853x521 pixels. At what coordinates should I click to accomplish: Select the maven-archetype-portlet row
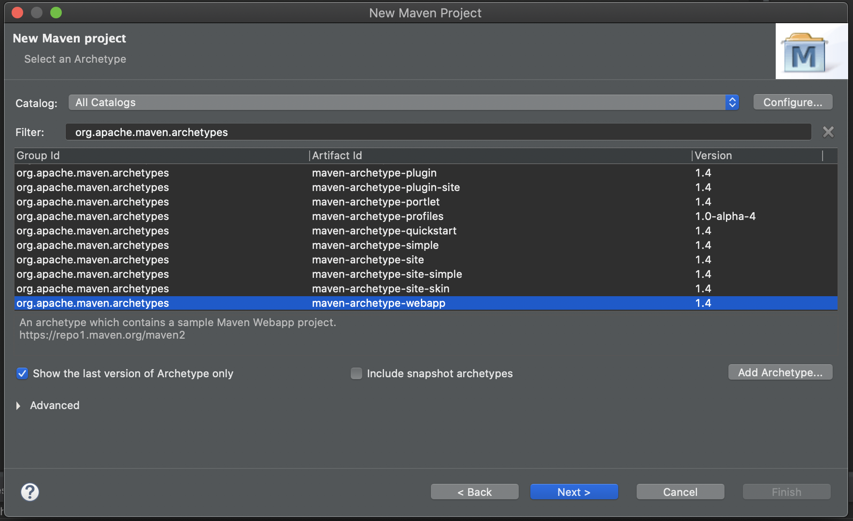(426, 202)
